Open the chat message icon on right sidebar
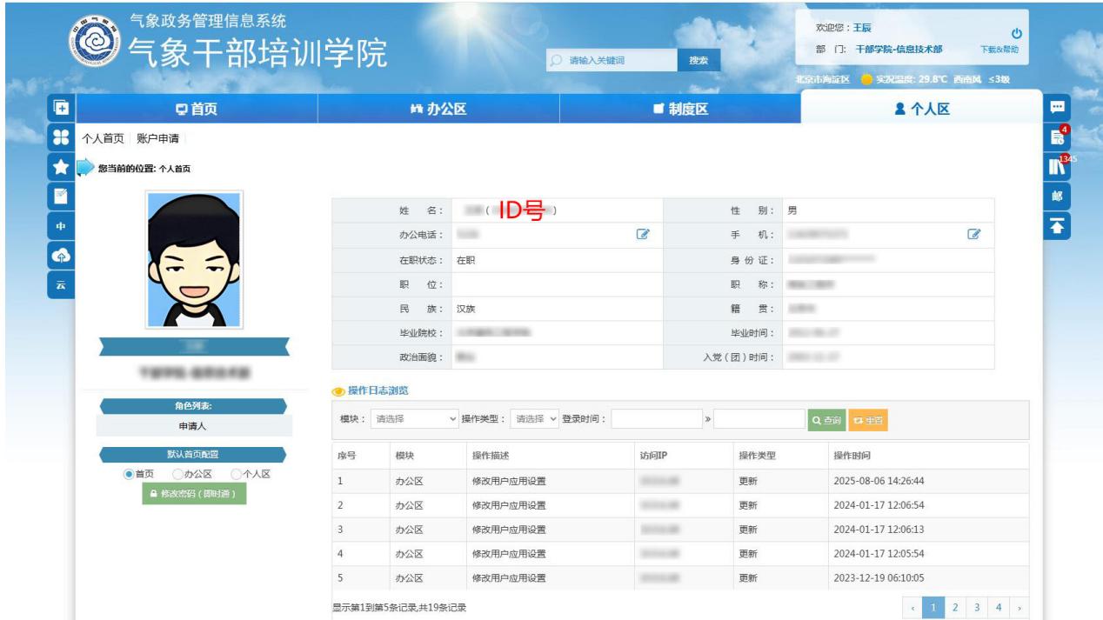The height and width of the screenshot is (620, 1103). (x=1057, y=108)
